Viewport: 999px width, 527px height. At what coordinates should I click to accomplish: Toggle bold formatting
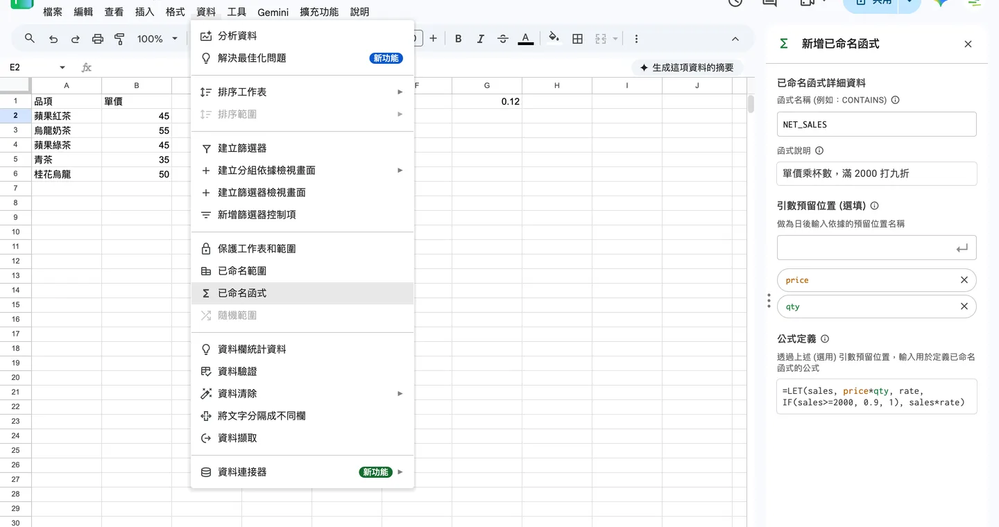point(458,39)
